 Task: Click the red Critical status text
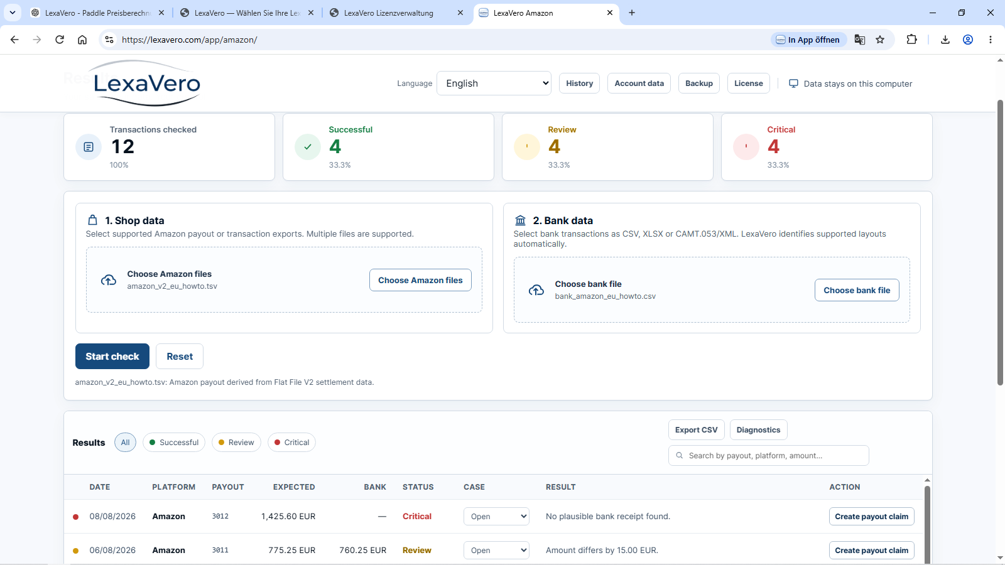click(x=417, y=517)
